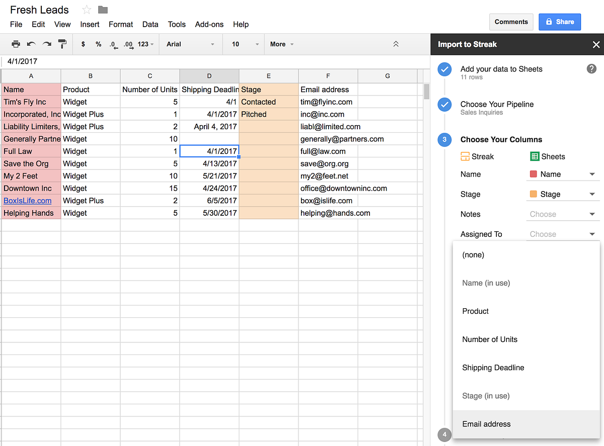Choose Number of Units from the list
Image resolution: width=604 pixels, height=446 pixels.
526,339
